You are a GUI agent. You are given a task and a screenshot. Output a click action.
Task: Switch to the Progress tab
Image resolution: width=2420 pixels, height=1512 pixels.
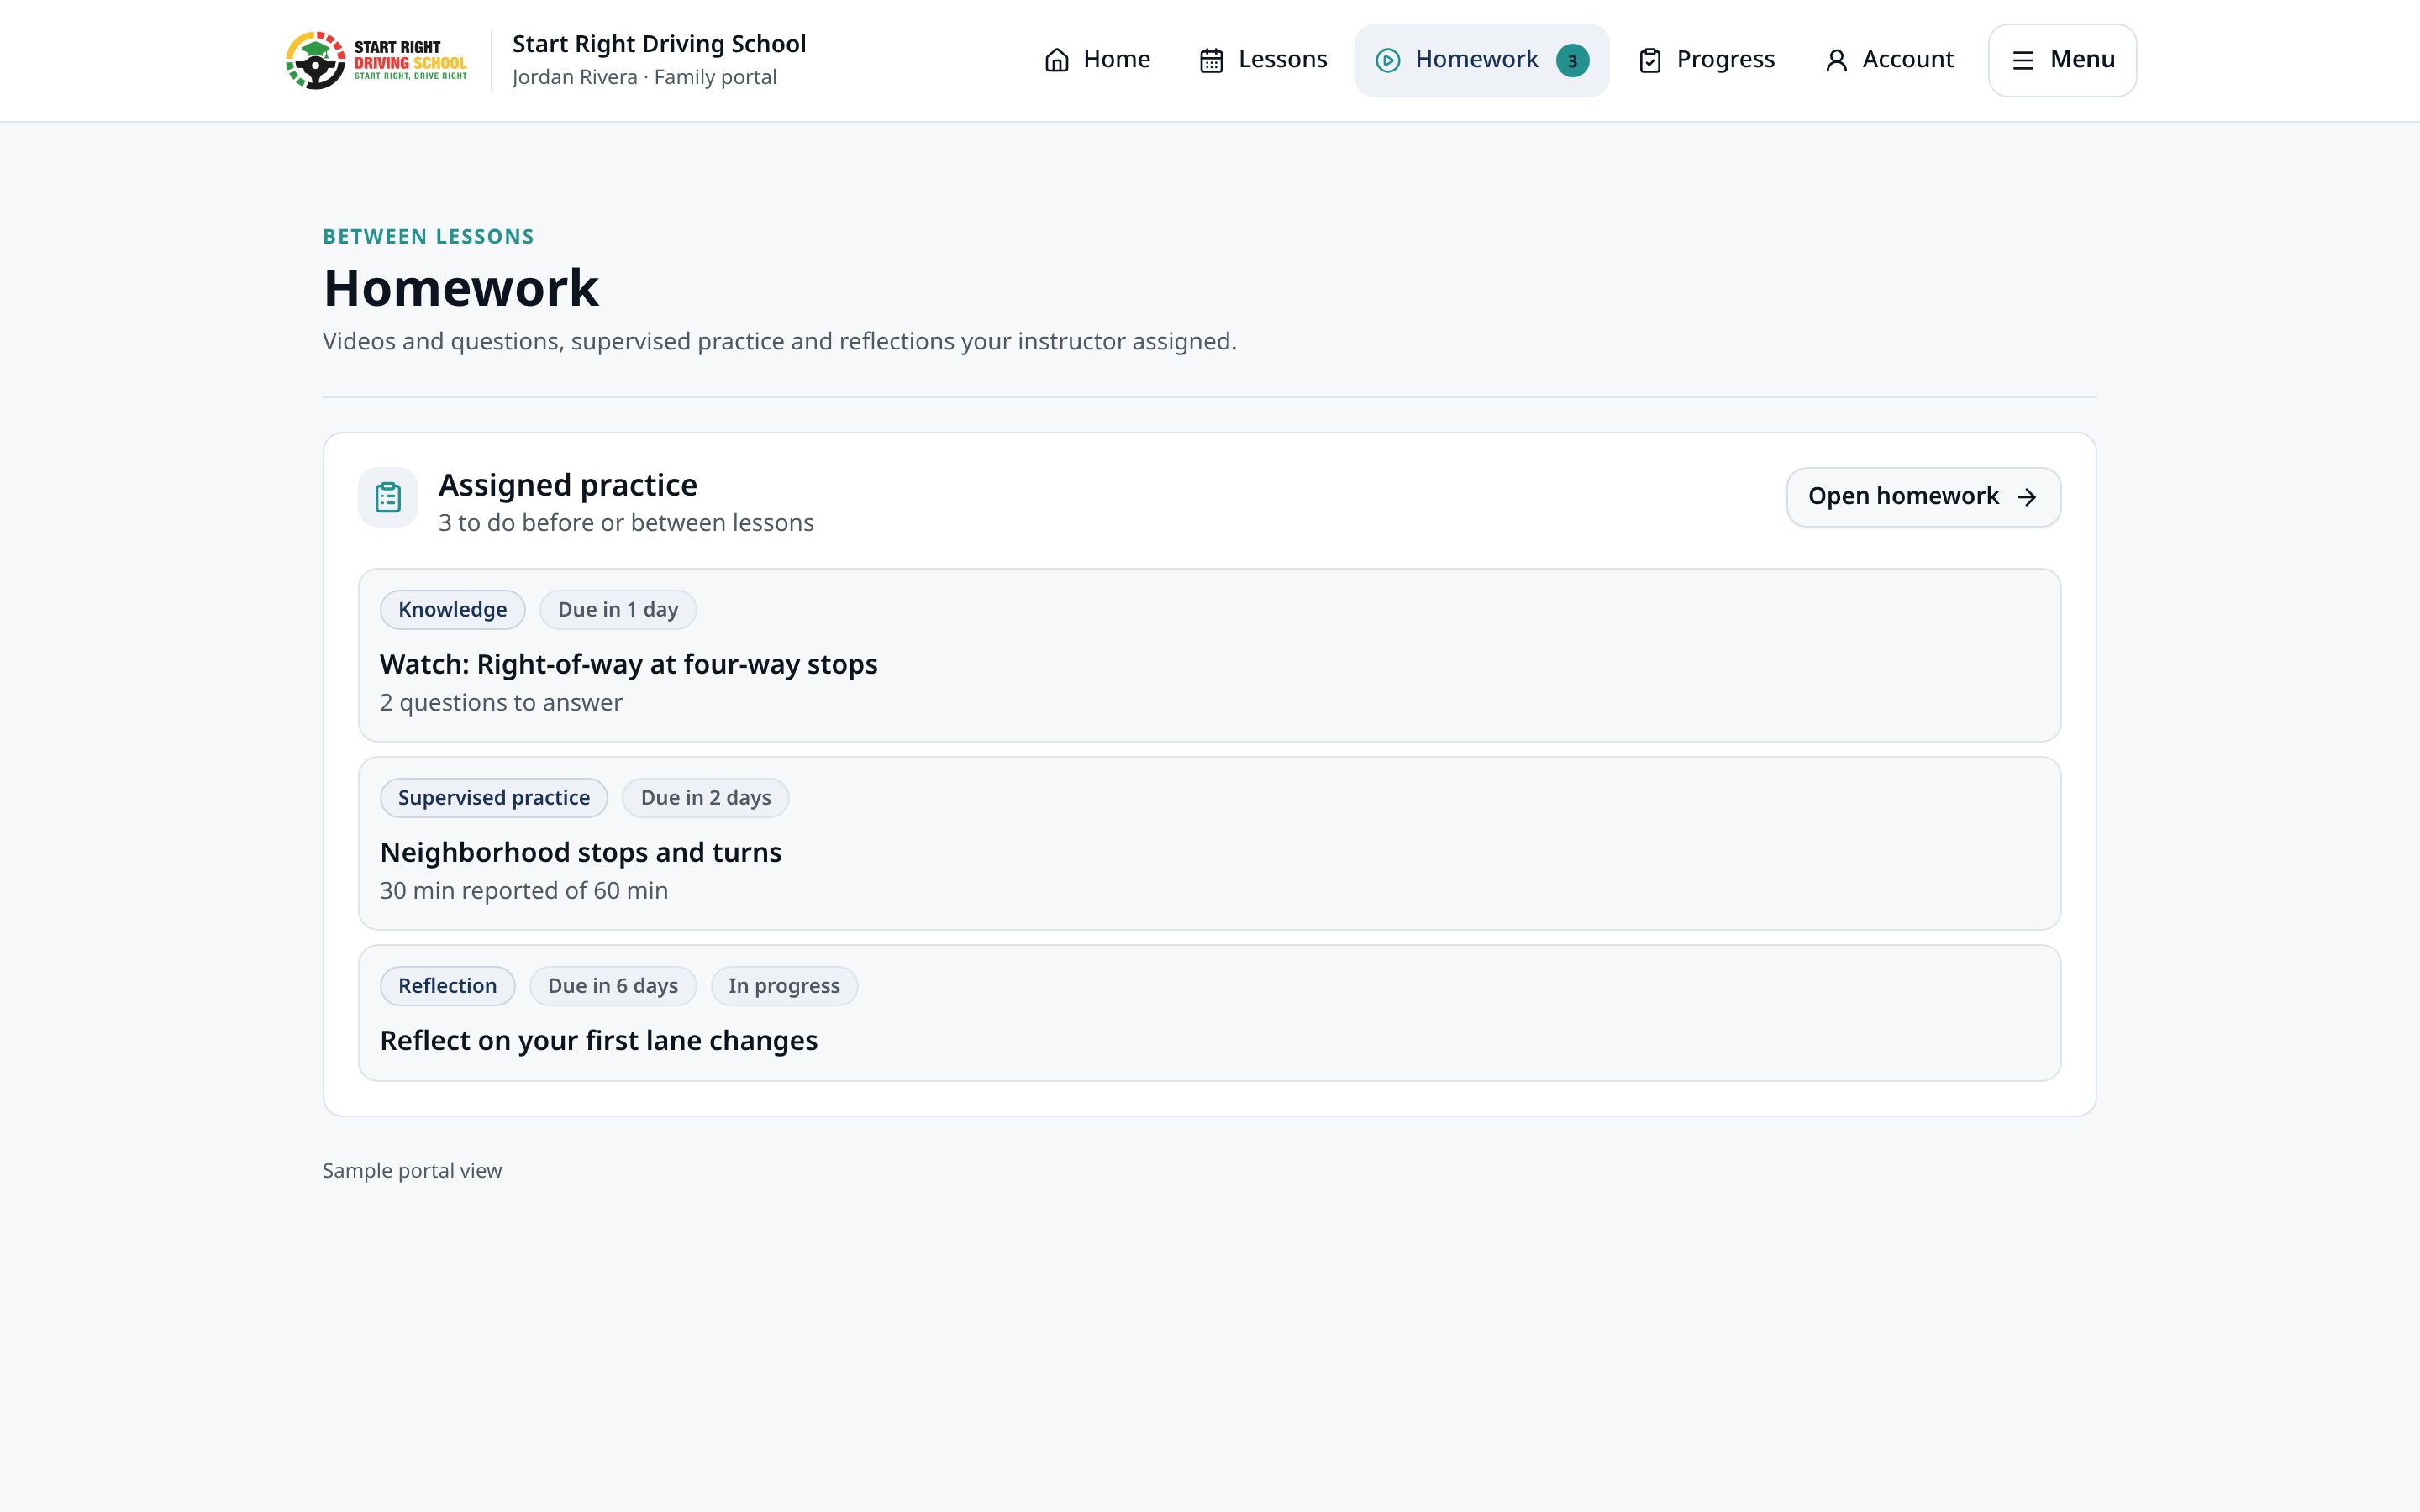point(1706,60)
